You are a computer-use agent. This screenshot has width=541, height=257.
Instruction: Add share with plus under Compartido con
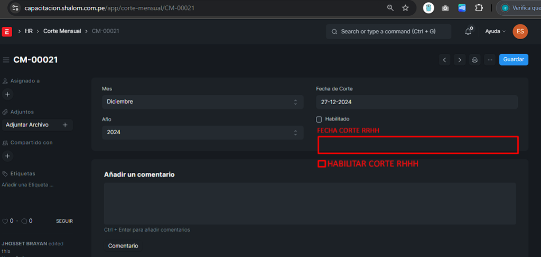point(7,156)
